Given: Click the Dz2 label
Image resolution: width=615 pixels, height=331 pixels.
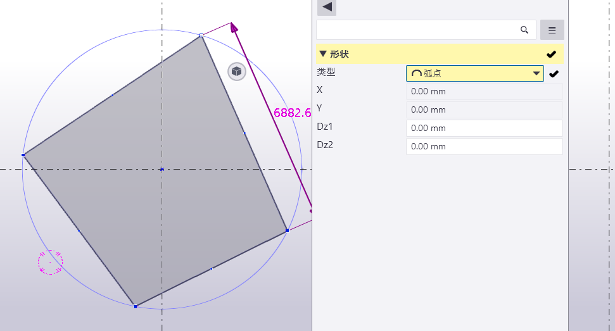Looking at the screenshot, I should 325,145.
